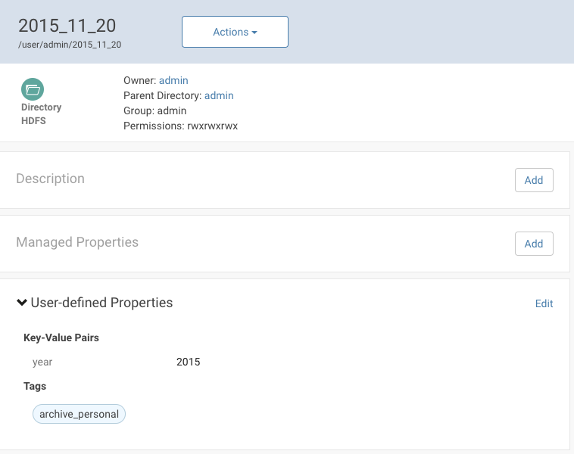
Task: Click the Permissions rwxrwxrwx text
Action: (x=180, y=126)
